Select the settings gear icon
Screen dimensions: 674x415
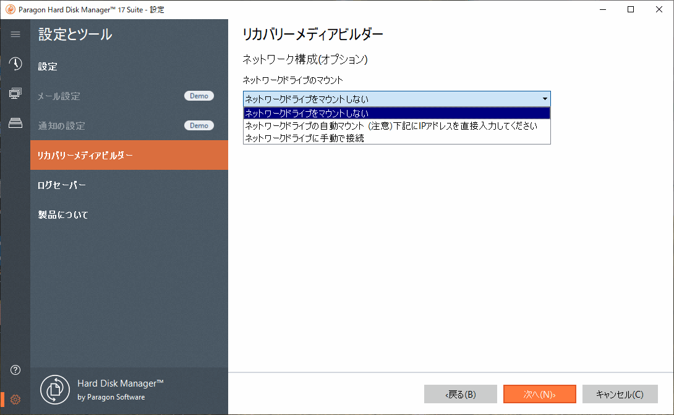15,400
